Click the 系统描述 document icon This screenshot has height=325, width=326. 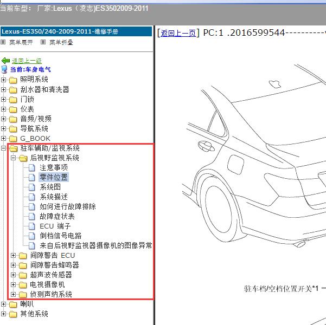(32, 197)
